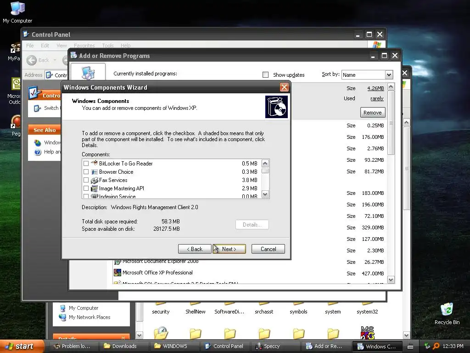Click Remove in Add or Remove Programs
The width and height of the screenshot is (470, 353).
tap(373, 113)
